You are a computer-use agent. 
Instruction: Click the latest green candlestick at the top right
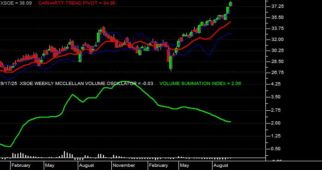click(231, 4)
